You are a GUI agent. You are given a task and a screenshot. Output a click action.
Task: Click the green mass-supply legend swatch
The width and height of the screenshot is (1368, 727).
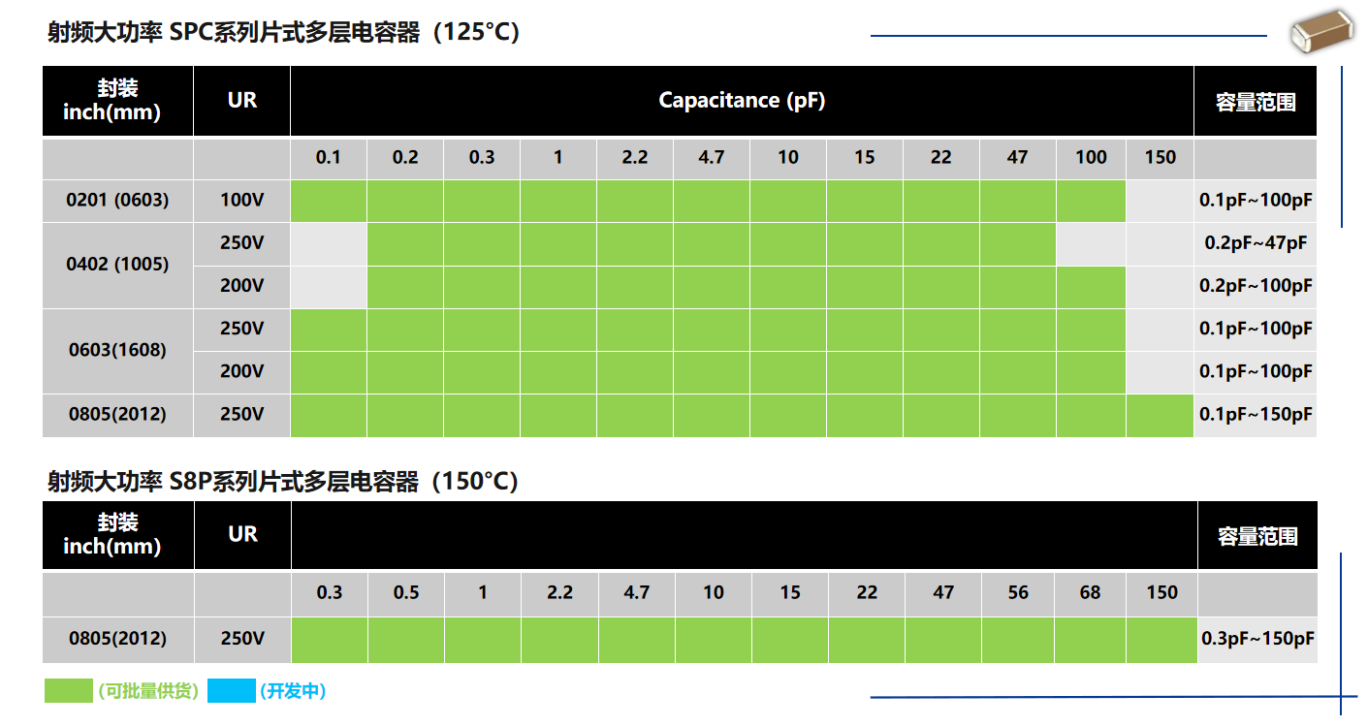pyautogui.click(x=70, y=690)
